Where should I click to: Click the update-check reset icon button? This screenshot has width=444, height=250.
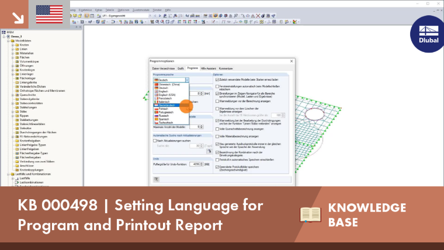(209, 151)
